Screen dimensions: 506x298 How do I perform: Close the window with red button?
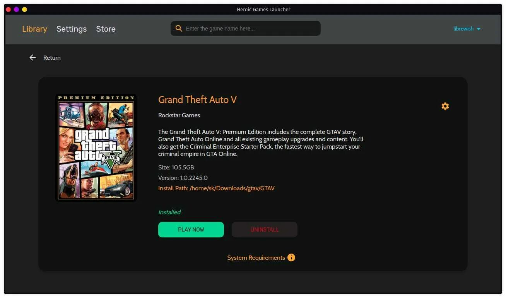coord(9,9)
